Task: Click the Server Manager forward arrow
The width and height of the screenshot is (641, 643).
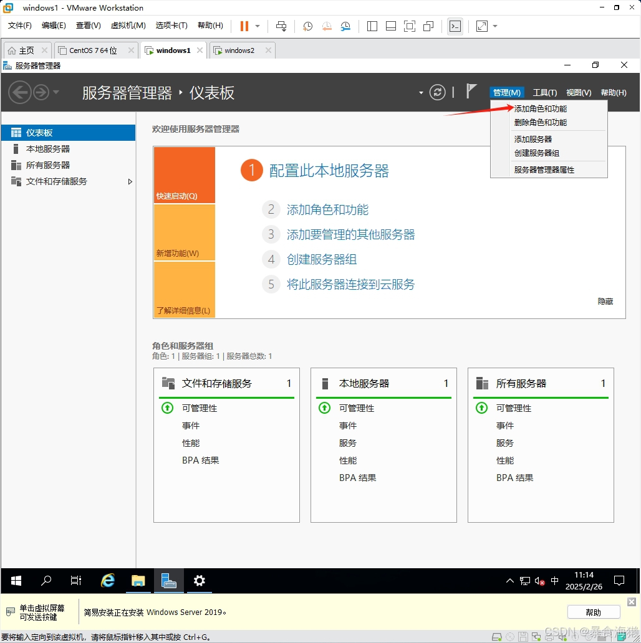Action: 41,92
